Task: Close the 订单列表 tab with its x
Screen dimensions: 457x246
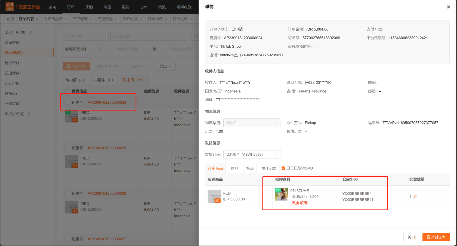Action: (x=37, y=19)
